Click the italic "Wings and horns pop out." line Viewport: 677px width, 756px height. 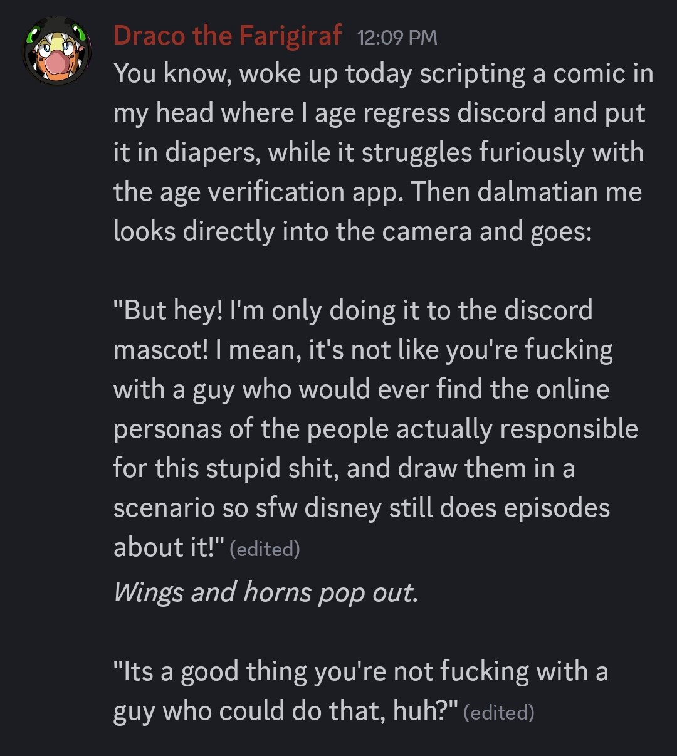265,592
